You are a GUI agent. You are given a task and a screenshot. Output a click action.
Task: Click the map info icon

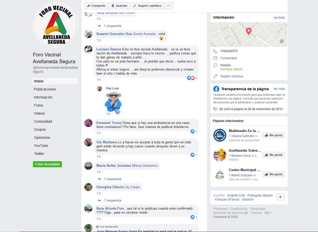(x=282, y=41)
